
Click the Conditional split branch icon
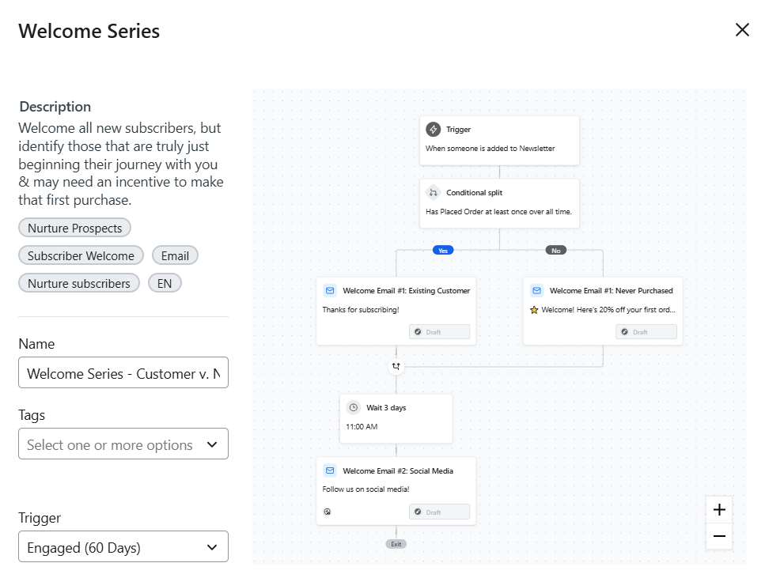(432, 192)
